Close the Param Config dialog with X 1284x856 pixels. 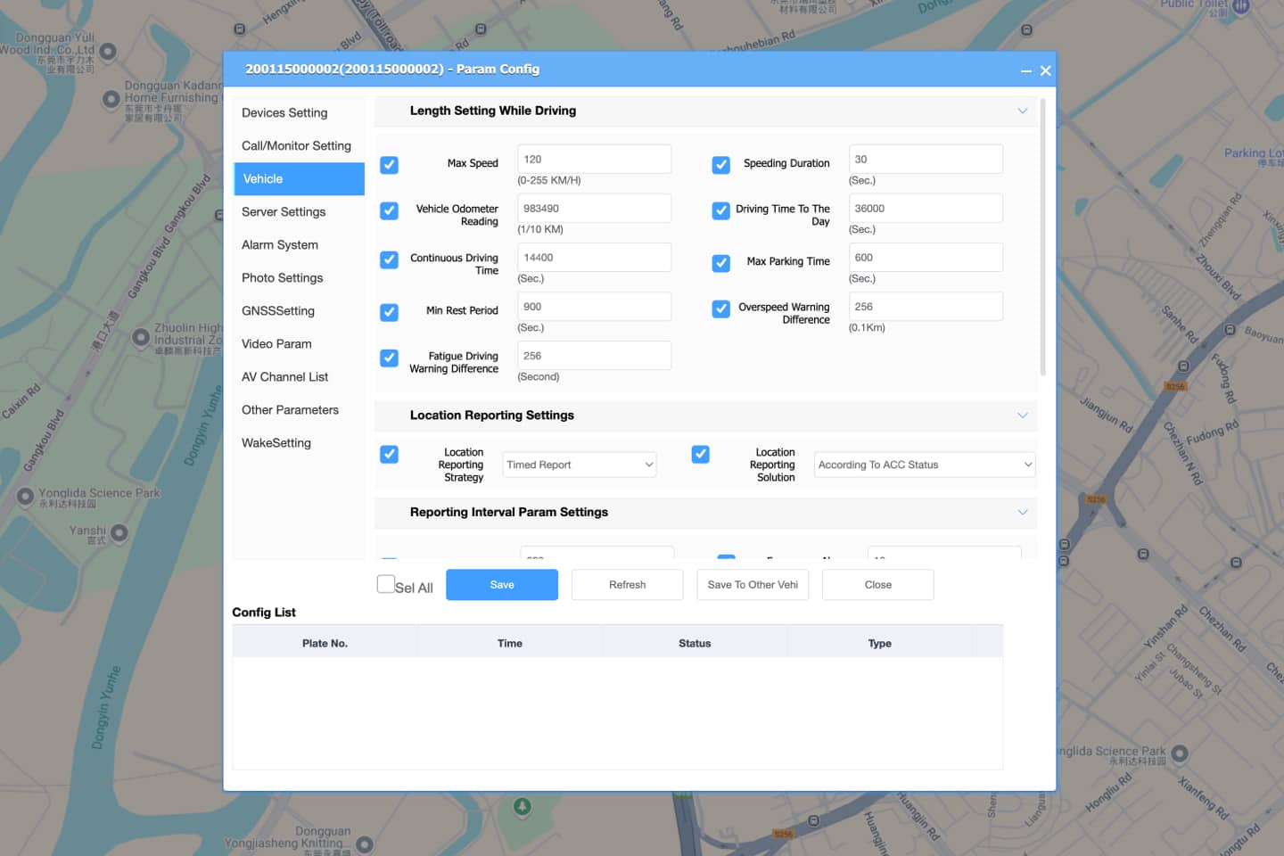1045,70
